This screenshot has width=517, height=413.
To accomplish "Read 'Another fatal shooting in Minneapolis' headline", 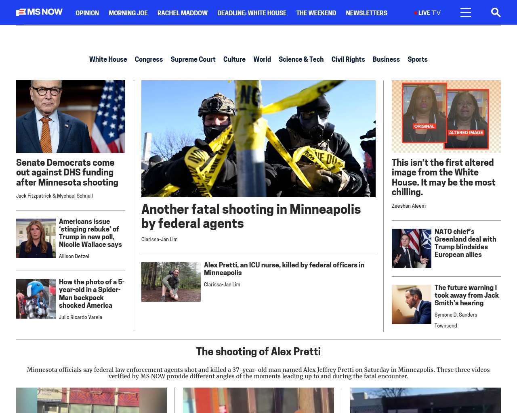I will click(251, 216).
